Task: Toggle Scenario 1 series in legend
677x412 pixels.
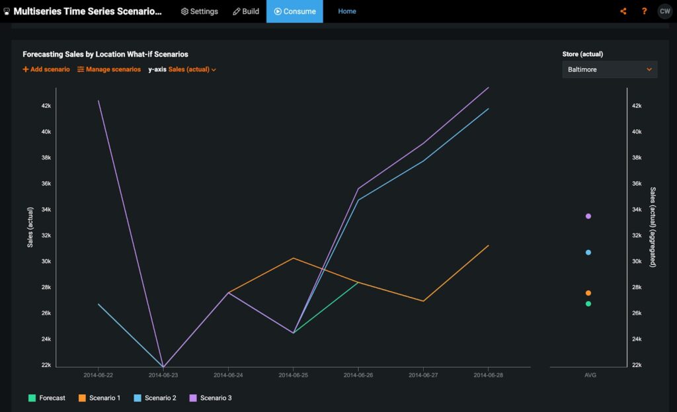Action: pos(99,397)
